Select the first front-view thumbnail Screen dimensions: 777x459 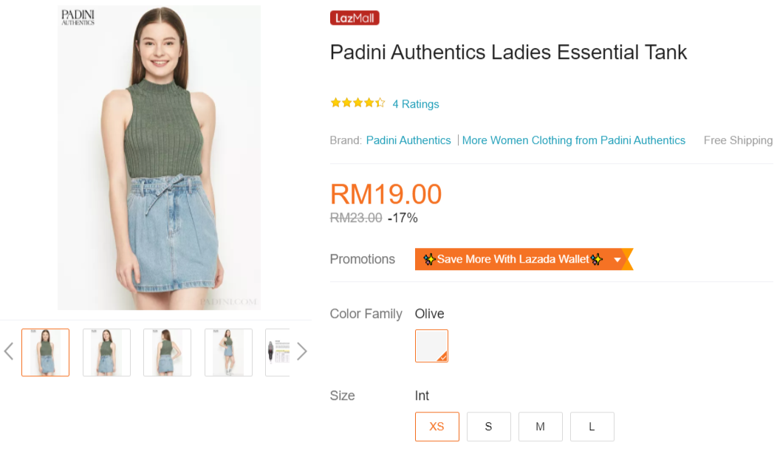point(45,353)
